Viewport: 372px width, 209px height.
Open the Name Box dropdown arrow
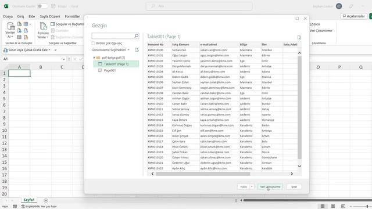tap(63, 59)
